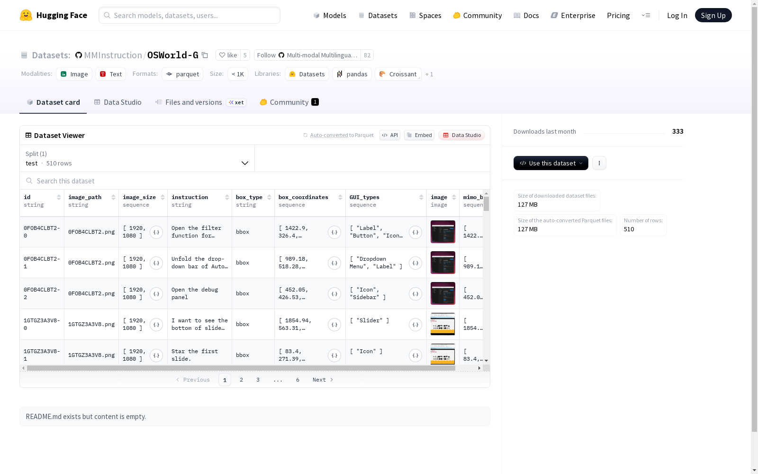Screen dimensions: 758x474
Task: Click the Log In link
Action: 677,15
